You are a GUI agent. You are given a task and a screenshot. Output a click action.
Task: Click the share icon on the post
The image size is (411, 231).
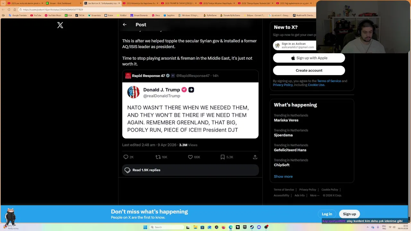pos(255,157)
